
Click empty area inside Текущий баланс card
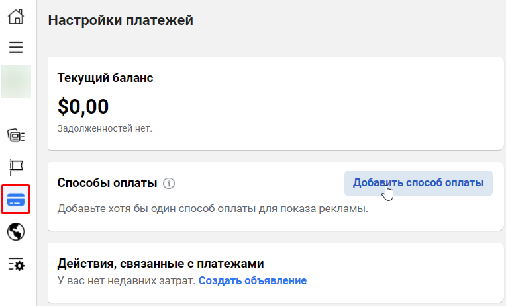tap(323, 106)
